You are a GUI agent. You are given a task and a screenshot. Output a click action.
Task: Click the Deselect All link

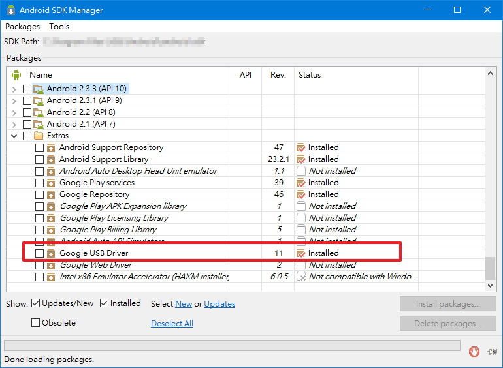(172, 324)
